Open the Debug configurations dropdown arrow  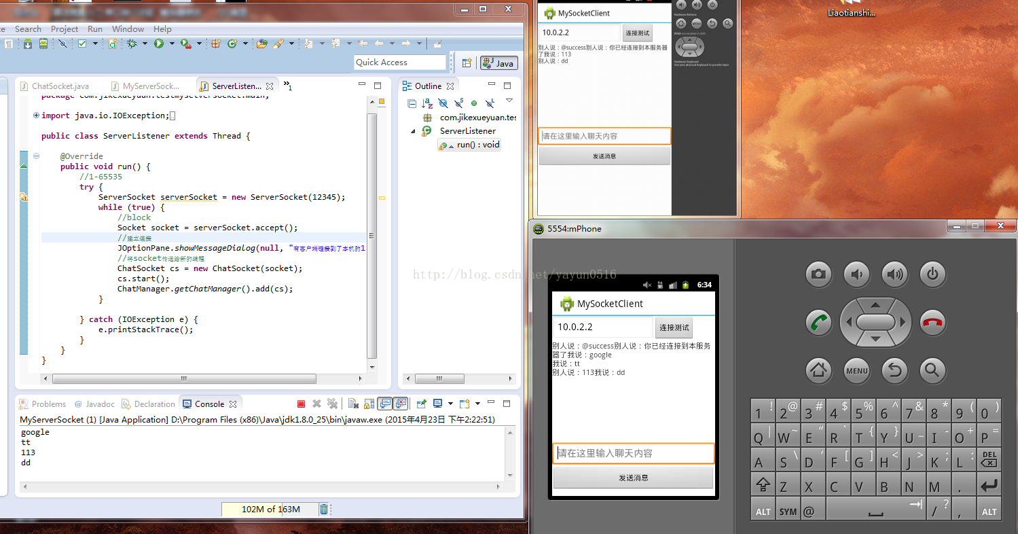click(x=145, y=43)
